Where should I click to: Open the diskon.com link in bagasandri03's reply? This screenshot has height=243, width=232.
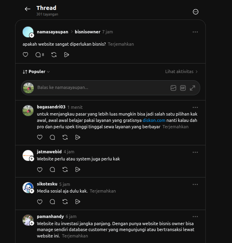tap(154, 120)
